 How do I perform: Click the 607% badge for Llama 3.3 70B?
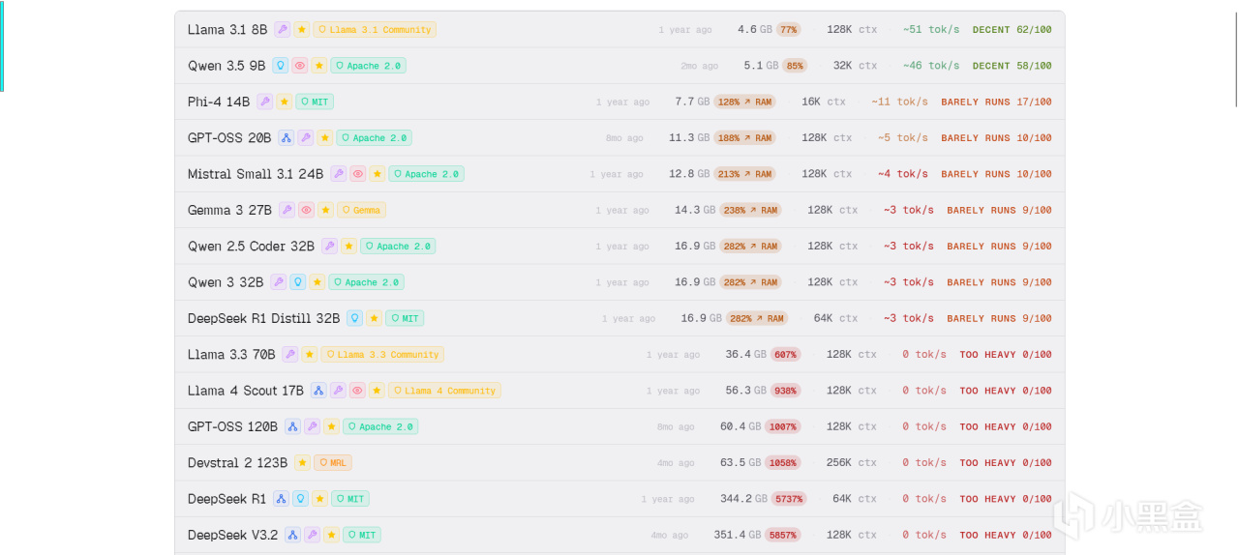[786, 355]
